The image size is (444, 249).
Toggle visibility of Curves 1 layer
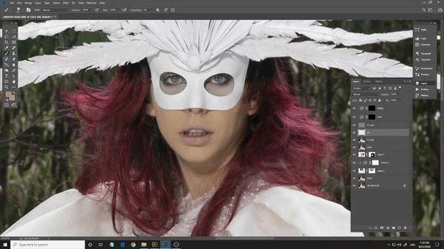pyautogui.click(x=354, y=163)
